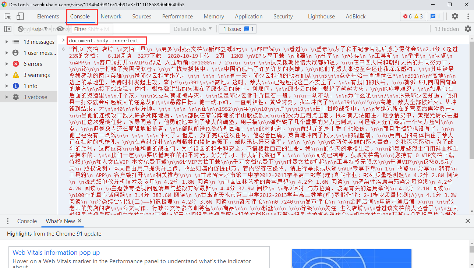Select the user messages person icon

16,53
